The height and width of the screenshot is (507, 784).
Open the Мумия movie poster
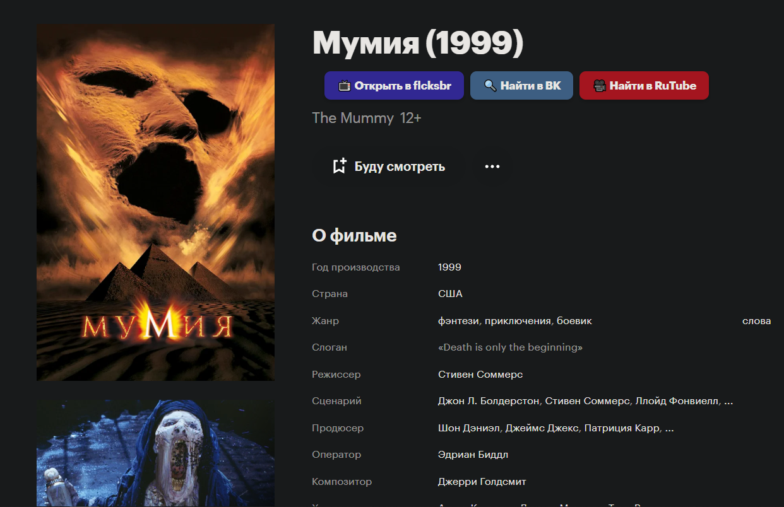155,202
